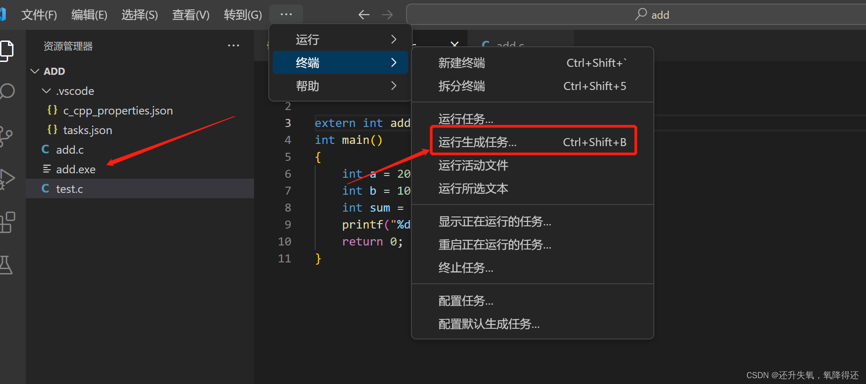Open tasks.json in the explorer
This screenshot has height=384, width=866.
click(140, 130)
